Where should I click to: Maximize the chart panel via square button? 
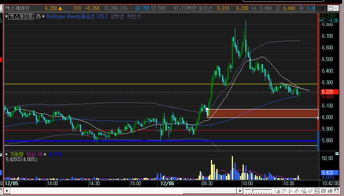[331, 9]
